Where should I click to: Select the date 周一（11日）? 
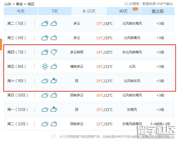tap(18, 110)
